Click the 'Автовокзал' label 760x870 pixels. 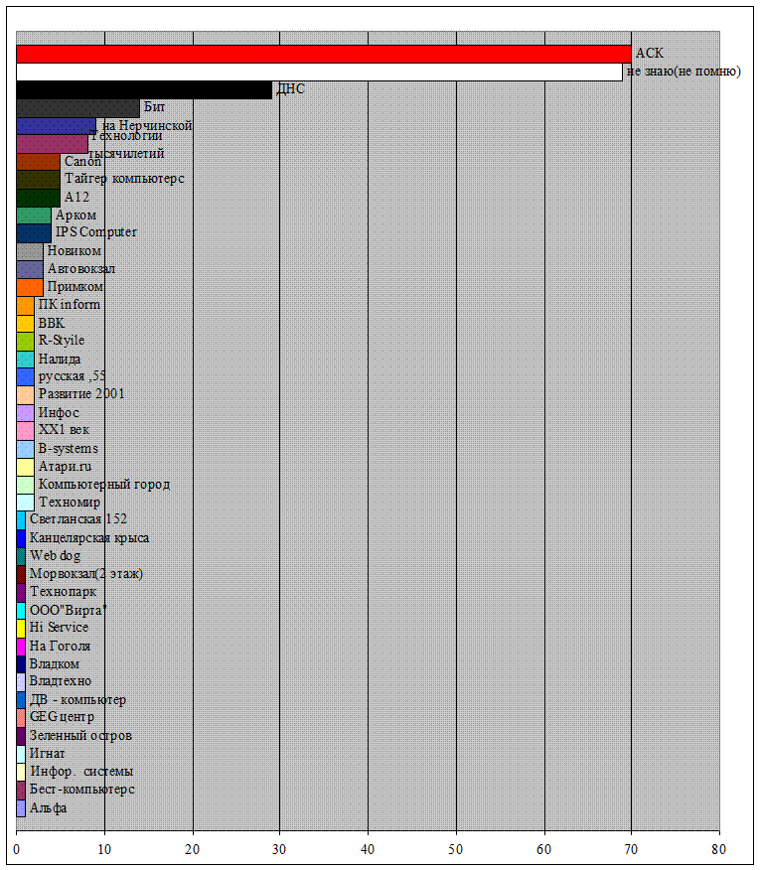tap(81, 268)
